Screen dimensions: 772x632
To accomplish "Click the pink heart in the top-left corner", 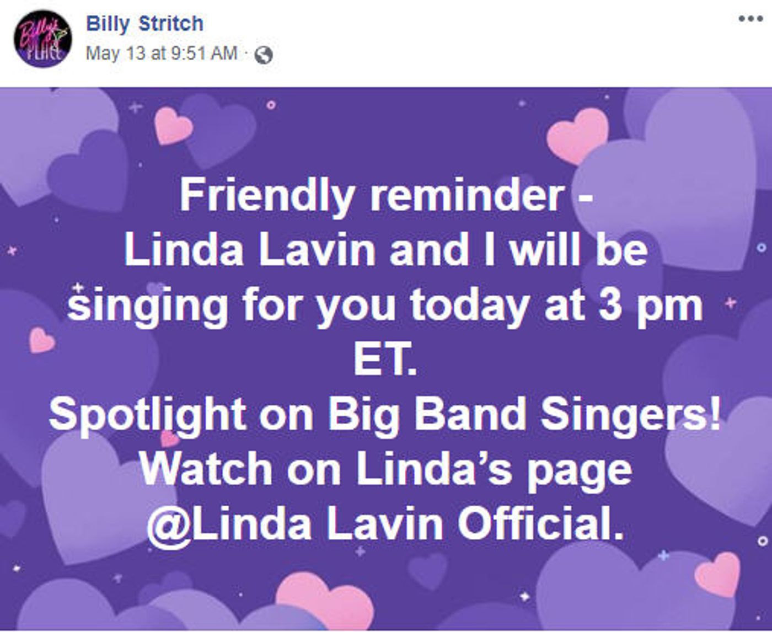I will [173, 126].
